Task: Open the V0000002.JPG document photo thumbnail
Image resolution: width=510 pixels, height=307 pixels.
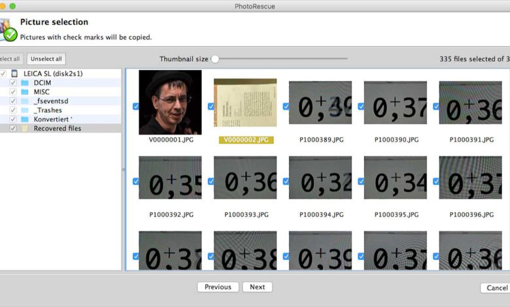Action: pos(245,103)
